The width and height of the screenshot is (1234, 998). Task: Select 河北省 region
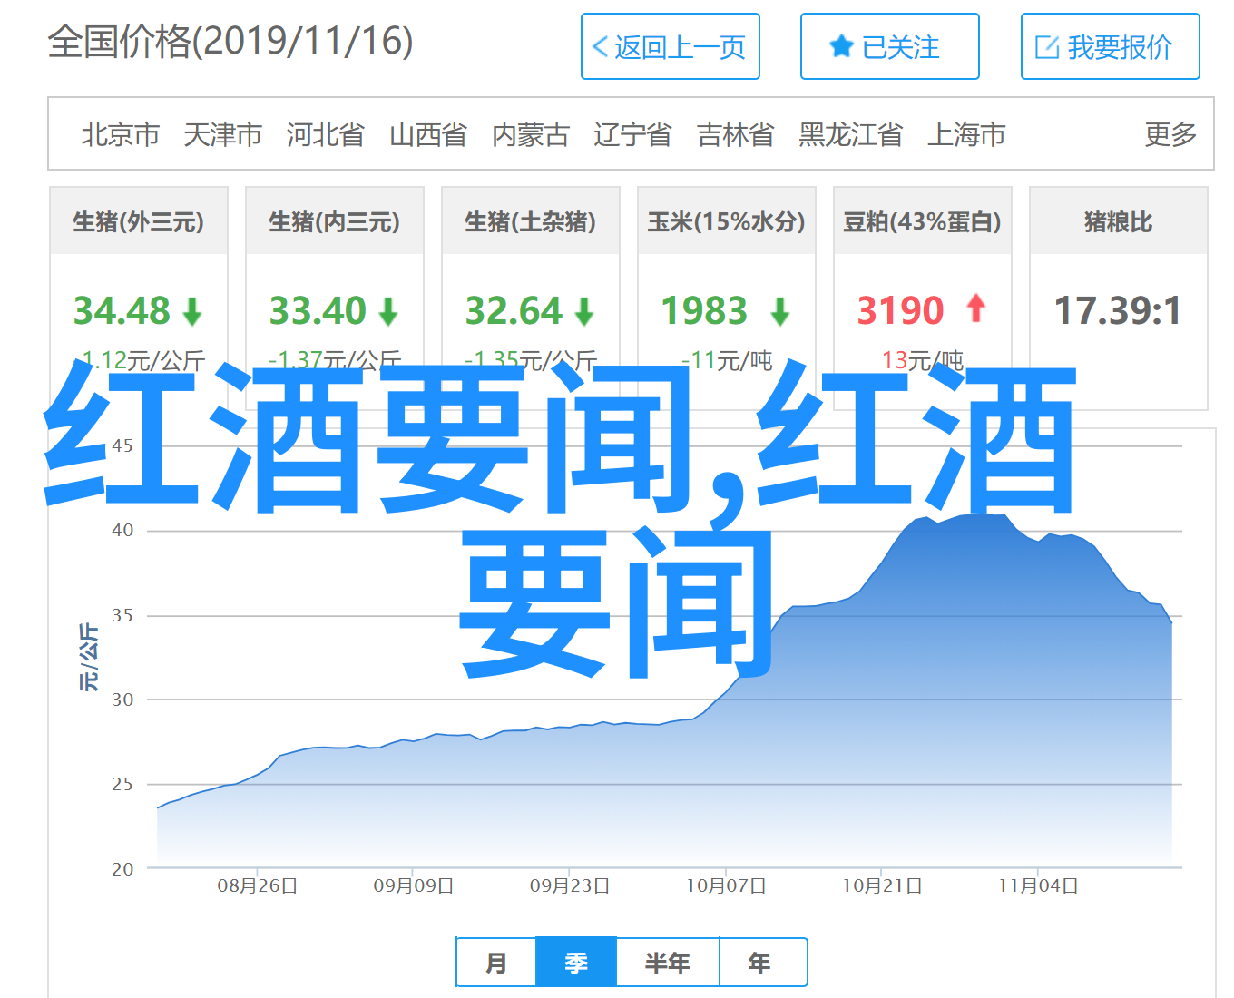(326, 134)
